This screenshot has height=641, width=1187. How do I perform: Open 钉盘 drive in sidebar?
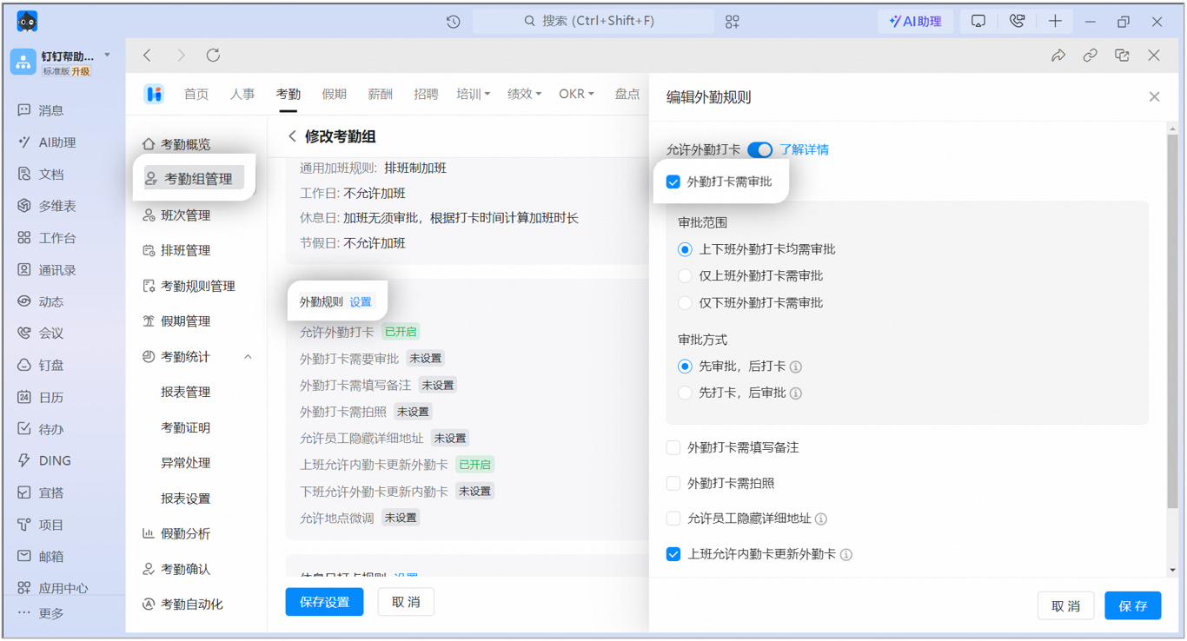pyautogui.click(x=24, y=365)
